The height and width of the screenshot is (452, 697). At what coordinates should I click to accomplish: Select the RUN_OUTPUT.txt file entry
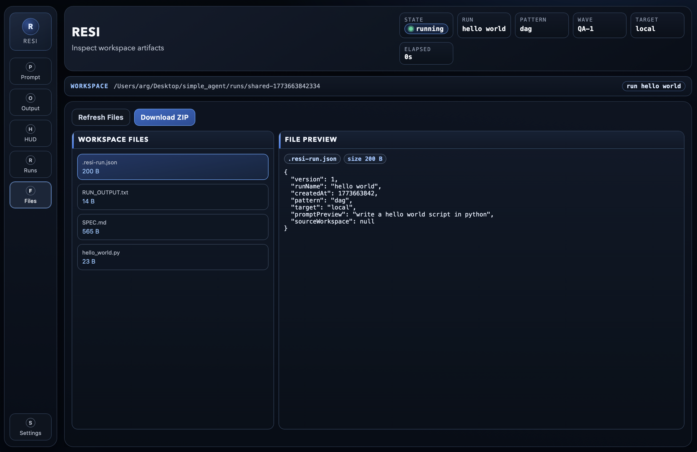coord(173,197)
